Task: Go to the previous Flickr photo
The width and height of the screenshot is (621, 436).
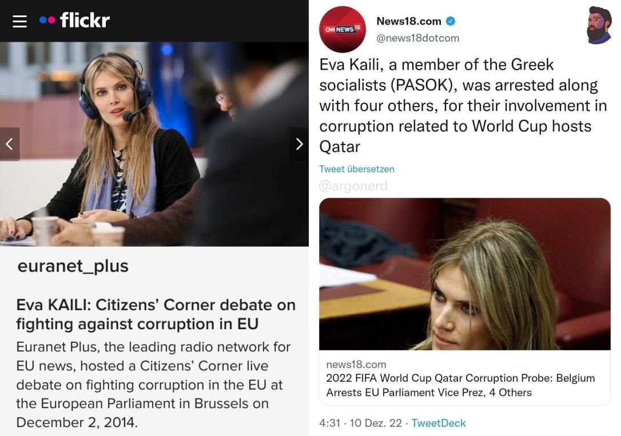Action: pyautogui.click(x=9, y=144)
